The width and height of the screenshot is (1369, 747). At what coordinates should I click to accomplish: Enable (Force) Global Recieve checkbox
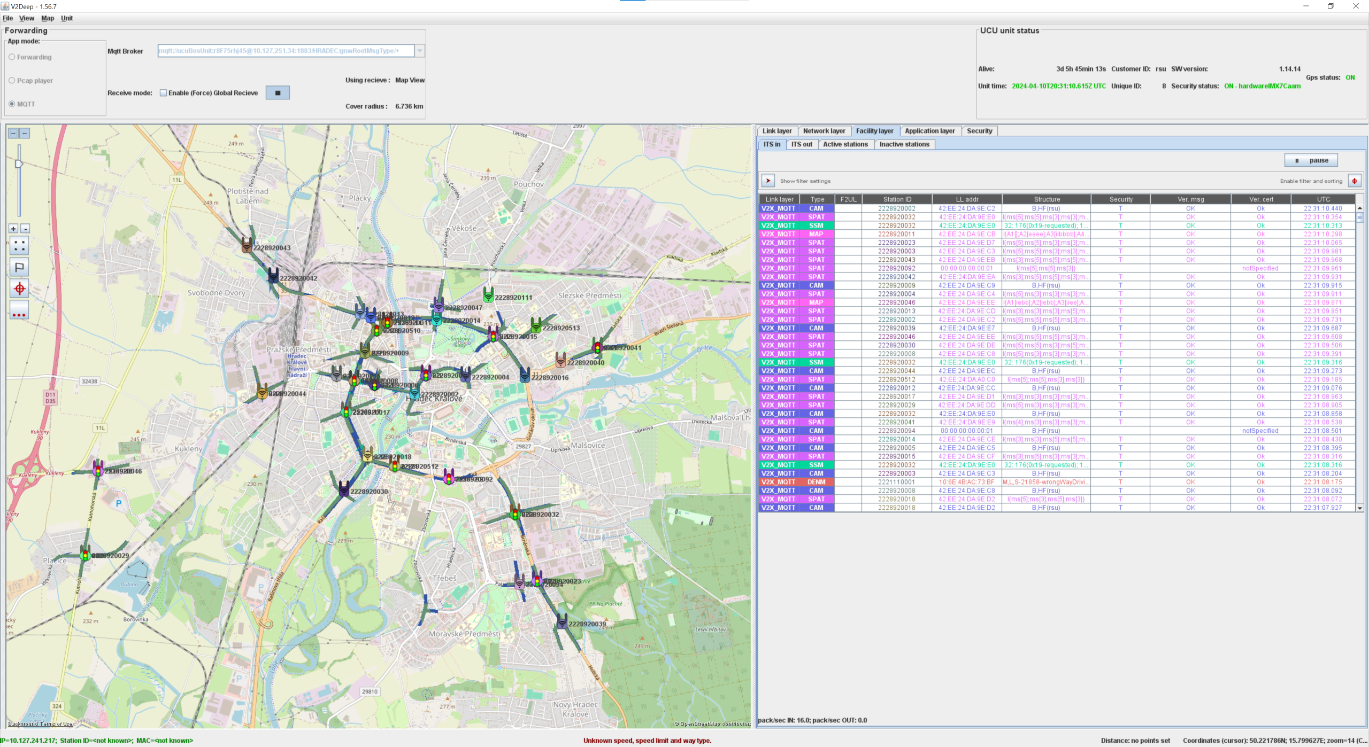pos(164,93)
